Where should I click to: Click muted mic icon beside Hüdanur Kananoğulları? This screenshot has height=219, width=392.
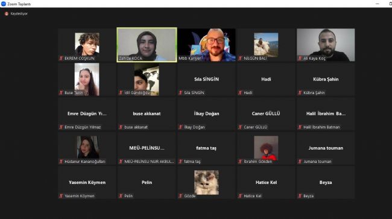click(61, 162)
